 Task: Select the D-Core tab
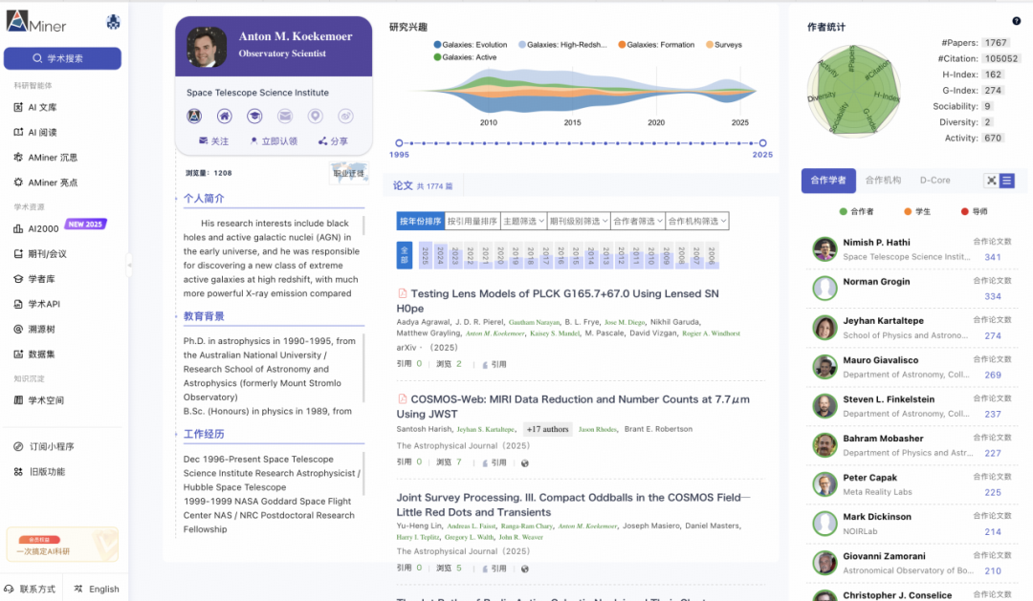click(934, 181)
